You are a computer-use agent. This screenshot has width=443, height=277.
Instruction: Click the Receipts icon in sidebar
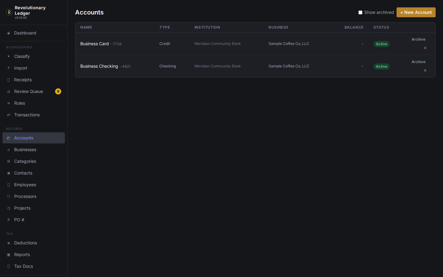tap(9, 80)
